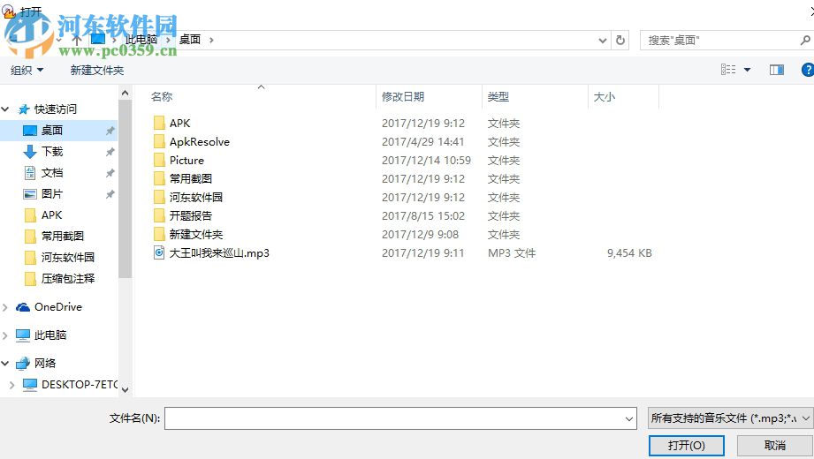Click the refresh icon beside the address bar
The image size is (814, 459).
click(x=620, y=40)
